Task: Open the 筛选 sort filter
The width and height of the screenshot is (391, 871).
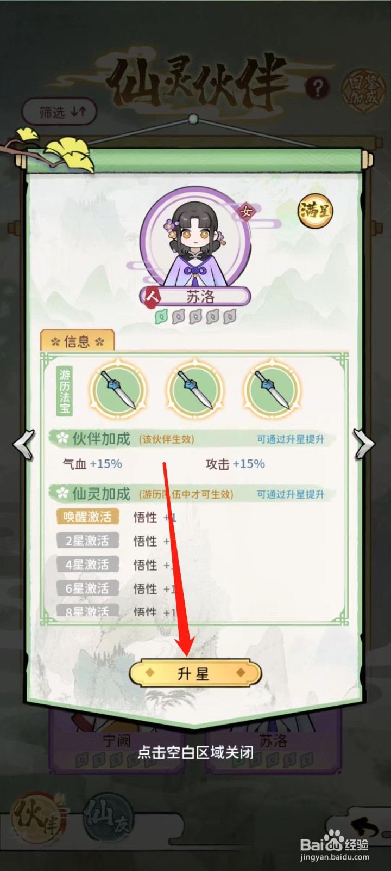Action: point(60,112)
